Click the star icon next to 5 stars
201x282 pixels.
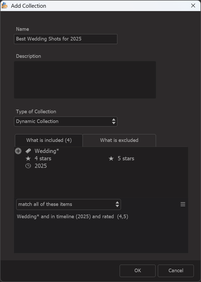(111, 158)
